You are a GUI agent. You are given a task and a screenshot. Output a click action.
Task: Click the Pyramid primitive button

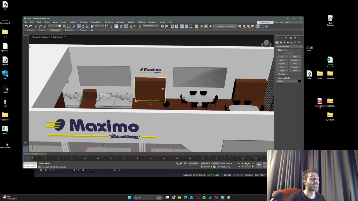click(x=295, y=67)
